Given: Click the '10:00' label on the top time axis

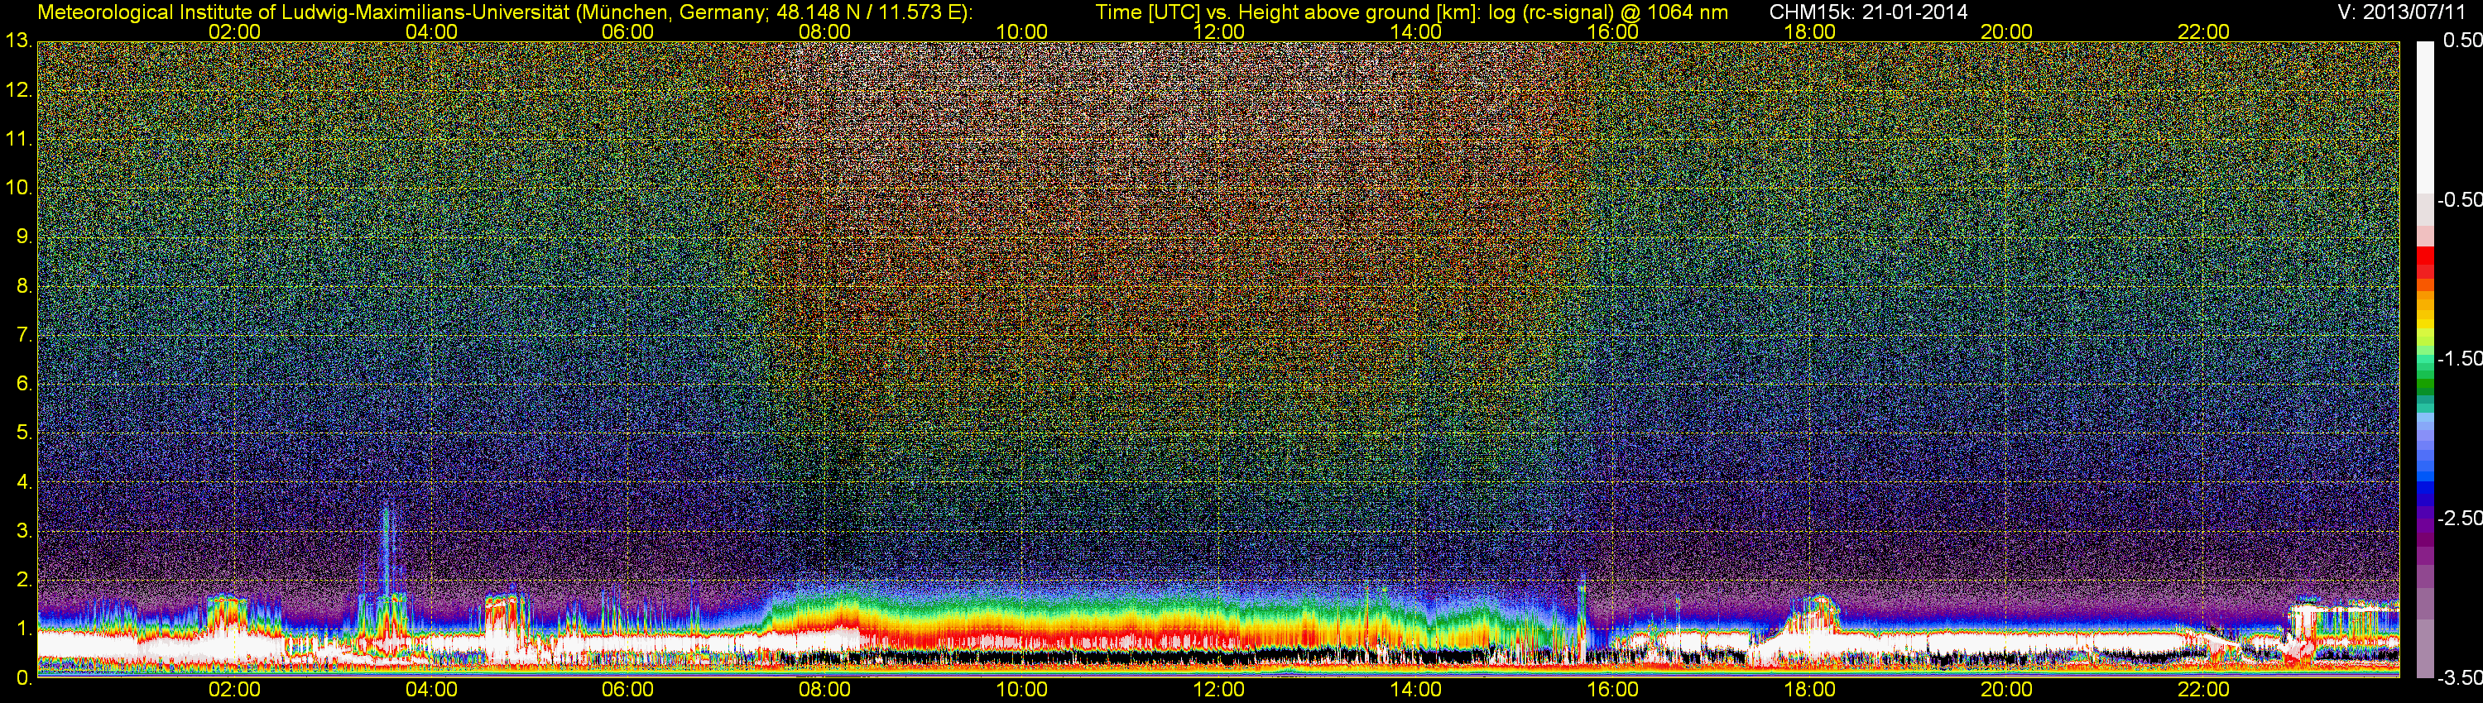Looking at the screenshot, I should tap(1021, 31).
